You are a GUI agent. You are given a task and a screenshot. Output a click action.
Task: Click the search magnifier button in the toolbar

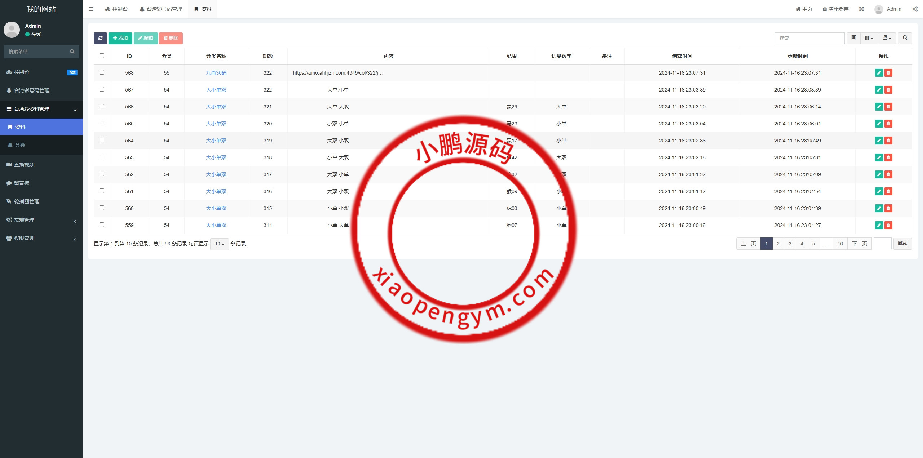(x=905, y=38)
